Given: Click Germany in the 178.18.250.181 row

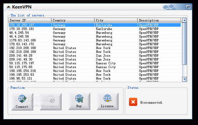Looking at the screenshot, I should 59,29.
